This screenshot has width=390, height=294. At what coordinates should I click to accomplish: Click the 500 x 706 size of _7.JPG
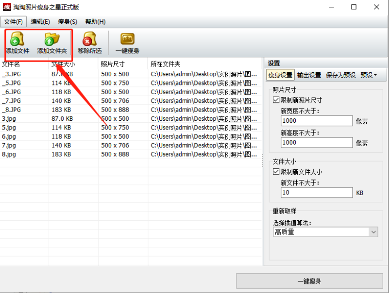click(x=115, y=101)
